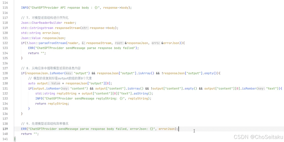The image size is (284, 142).
Task: Click the "key:" hint before "text" on line 131
Action: coord(262,89)
